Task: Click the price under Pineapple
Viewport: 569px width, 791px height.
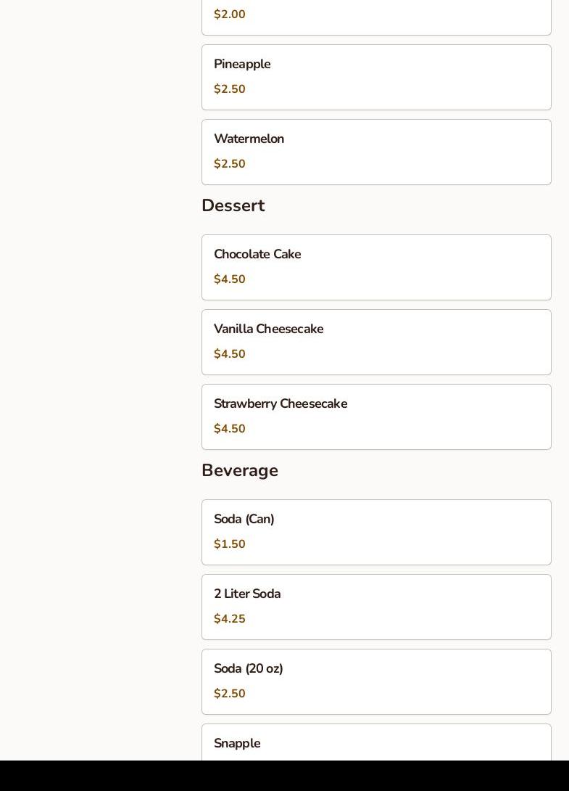Action: (230, 89)
